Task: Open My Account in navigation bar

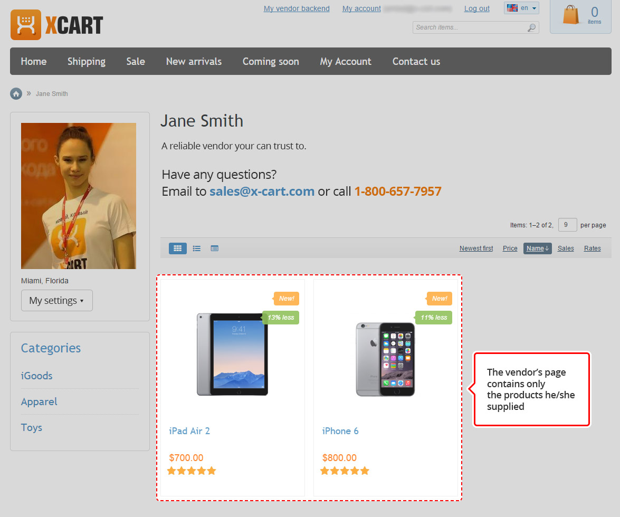Action: [346, 61]
